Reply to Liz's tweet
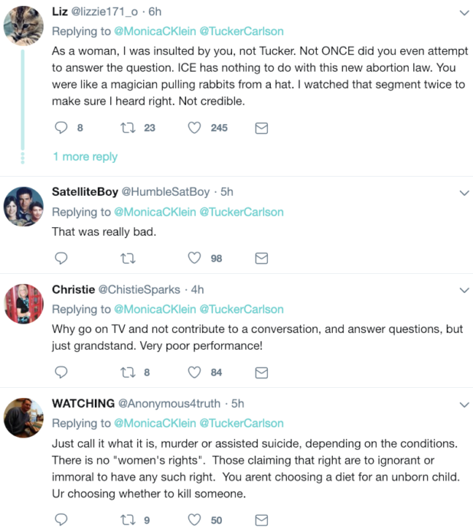 click(x=63, y=128)
